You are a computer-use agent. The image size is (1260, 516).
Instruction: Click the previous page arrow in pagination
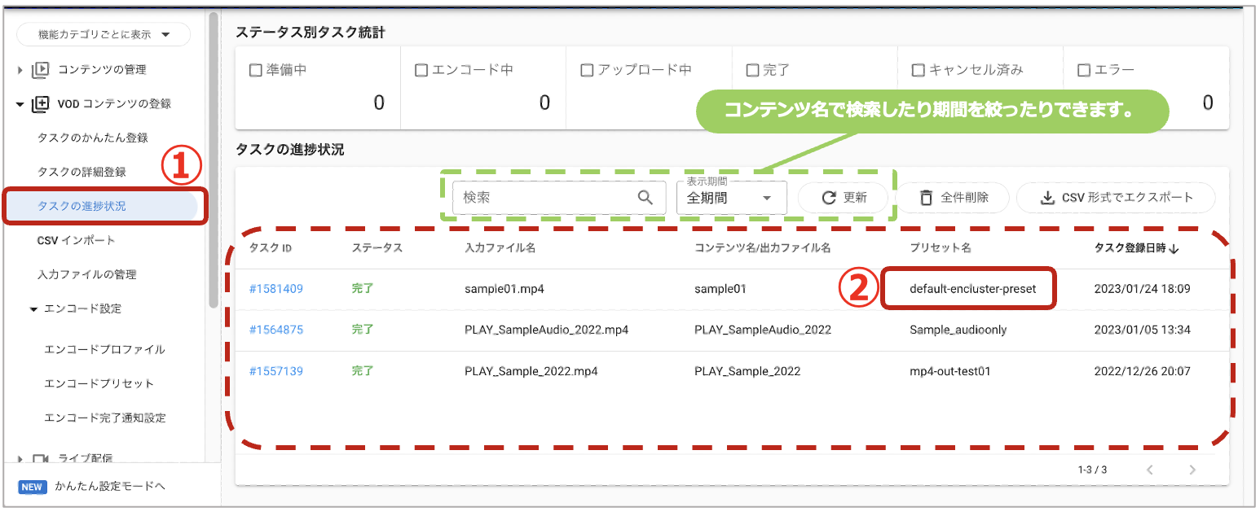[x=1150, y=470]
